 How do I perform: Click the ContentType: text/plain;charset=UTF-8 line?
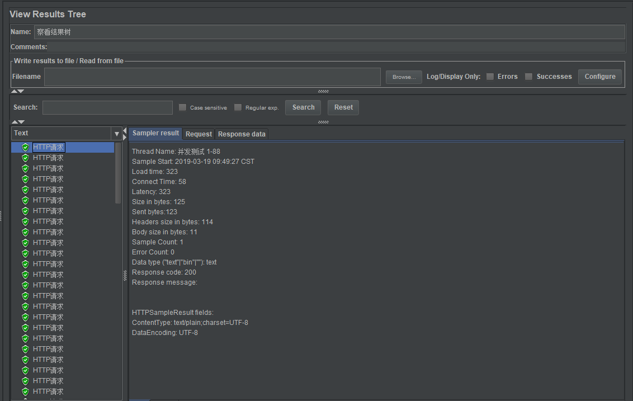coord(190,323)
